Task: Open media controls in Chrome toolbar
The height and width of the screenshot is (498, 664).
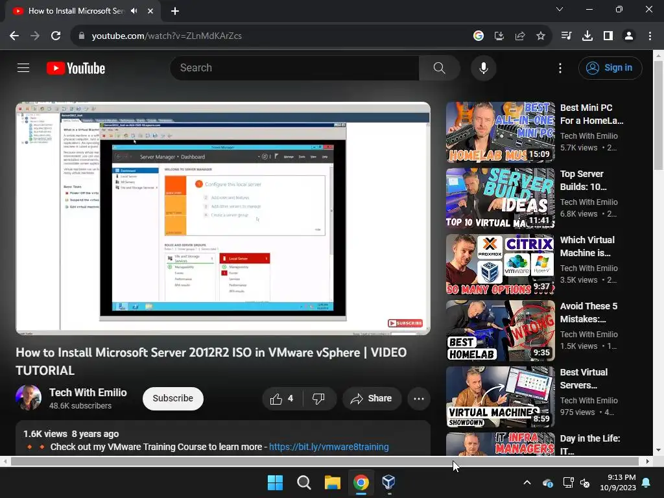Action: tap(566, 36)
